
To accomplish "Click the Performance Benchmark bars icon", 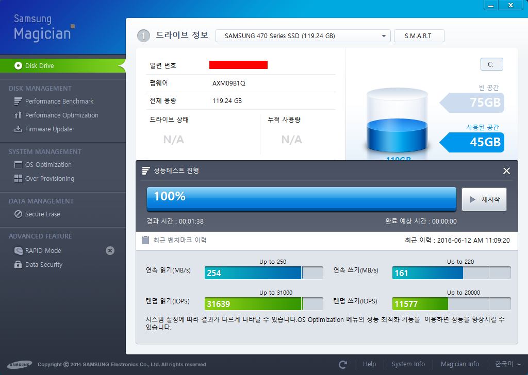I will (x=18, y=101).
